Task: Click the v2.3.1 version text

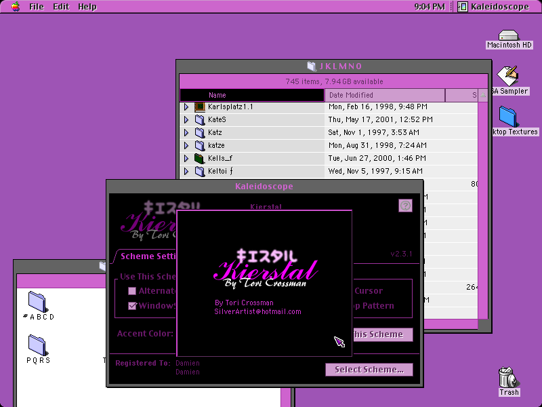Action: [401, 254]
